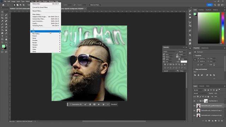Click the horizontal scrollbar below canvas
The height and width of the screenshot is (127, 226).
click(x=114, y=121)
